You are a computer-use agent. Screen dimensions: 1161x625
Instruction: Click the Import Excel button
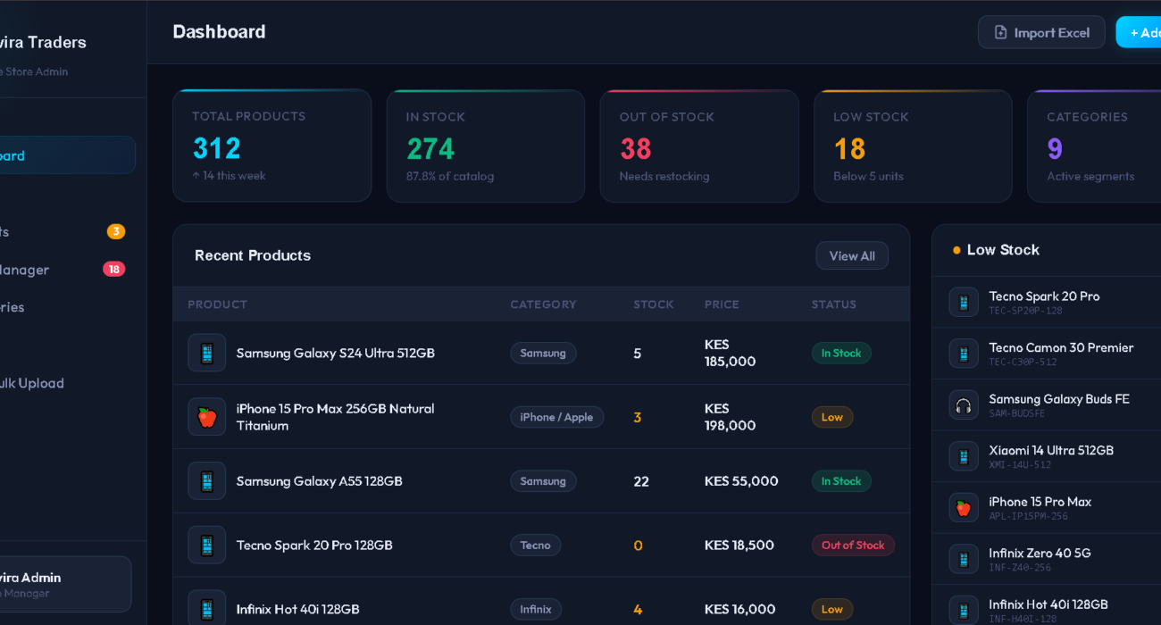1041,32
